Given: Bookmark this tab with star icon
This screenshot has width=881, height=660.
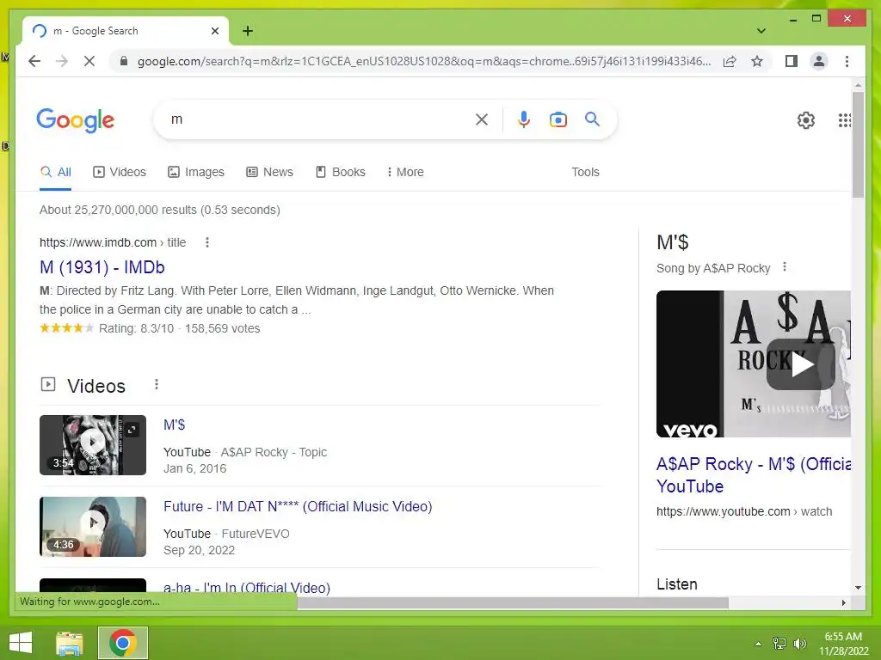Looking at the screenshot, I should coord(757,61).
